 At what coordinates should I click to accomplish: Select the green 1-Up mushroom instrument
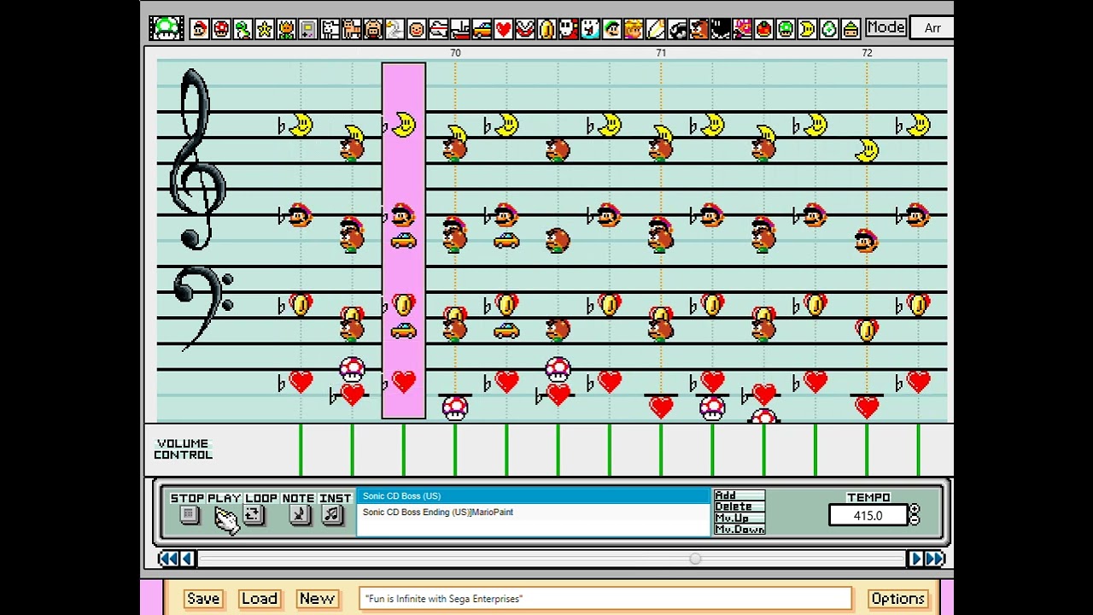(786, 29)
